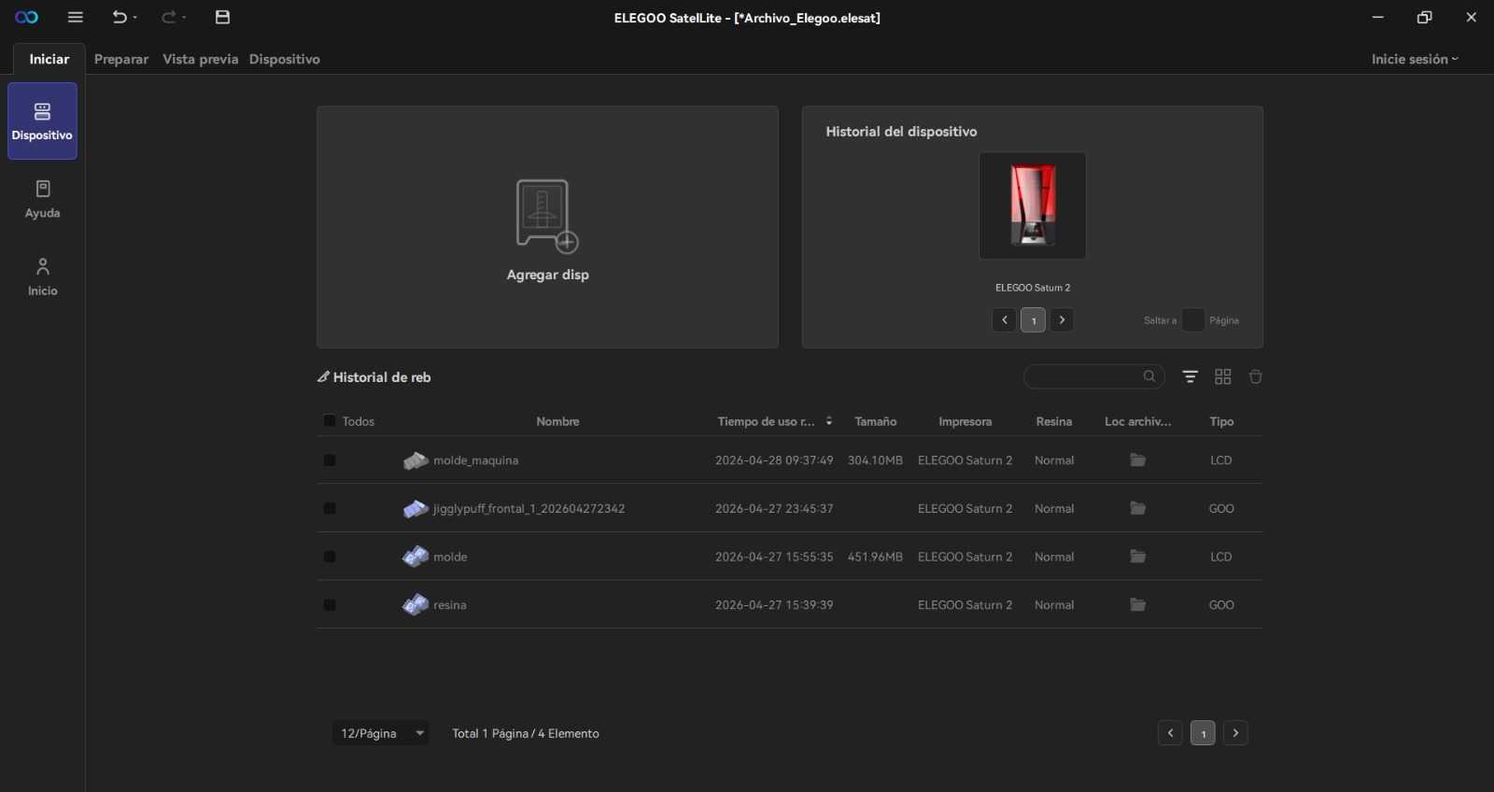Open the hamburger main menu
The image size is (1494, 792).
(76, 18)
